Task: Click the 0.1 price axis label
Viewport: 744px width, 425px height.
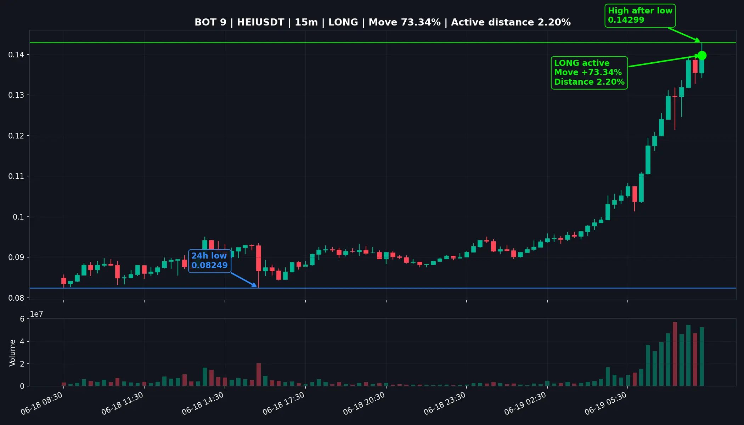Action: (x=19, y=217)
